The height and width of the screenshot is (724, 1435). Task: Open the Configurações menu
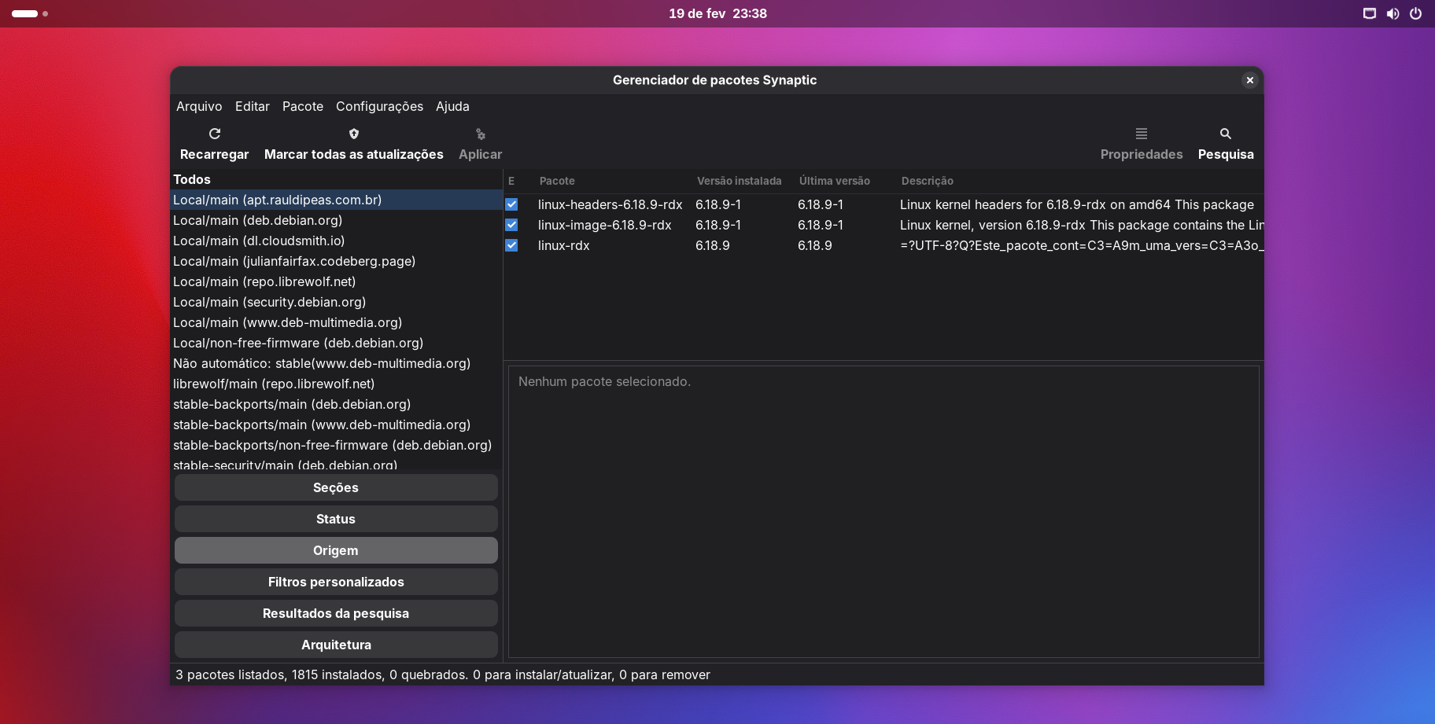coord(379,106)
